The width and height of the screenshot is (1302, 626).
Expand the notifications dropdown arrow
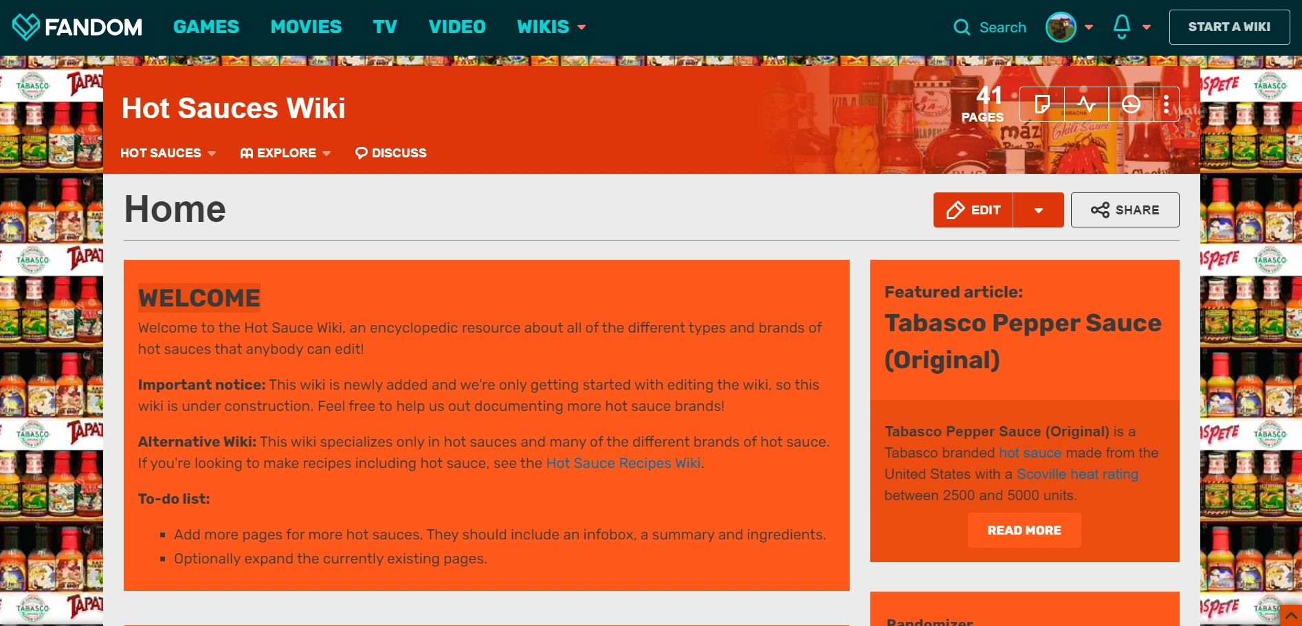[x=1147, y=27]
